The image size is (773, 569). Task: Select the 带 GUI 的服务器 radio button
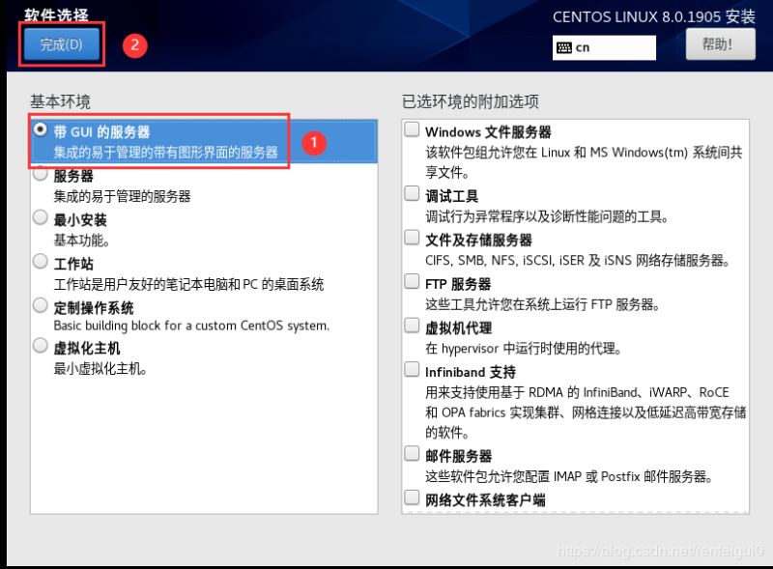click(40, 128)
